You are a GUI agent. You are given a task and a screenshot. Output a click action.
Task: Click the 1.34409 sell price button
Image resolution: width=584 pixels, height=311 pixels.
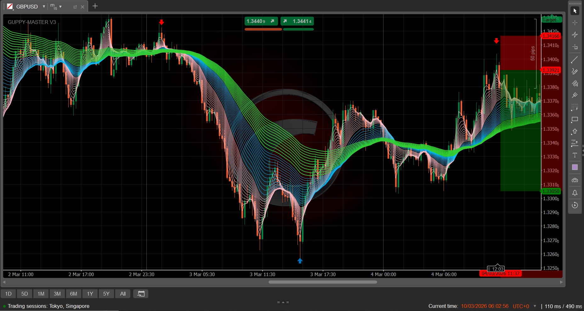tap(261, 21)
